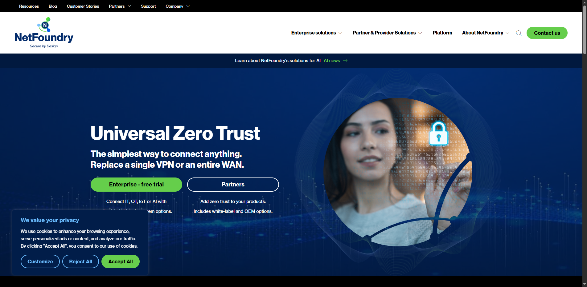Open Enterprise solutions nav label

coord(314,33)
